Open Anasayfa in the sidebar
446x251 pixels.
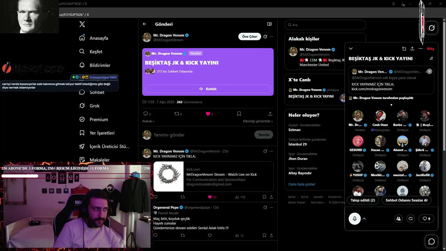tap(94, 38)
